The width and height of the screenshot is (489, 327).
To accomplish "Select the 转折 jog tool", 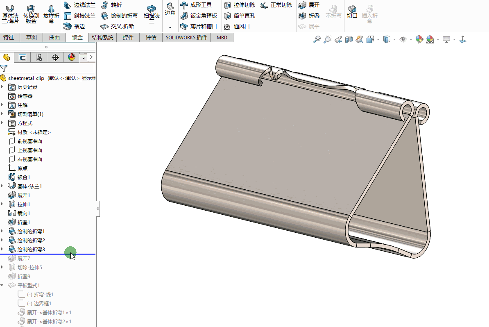I will (x=111, y=5).
